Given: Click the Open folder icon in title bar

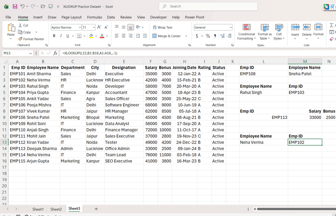Looking at the screenshot, I should tap(43, 7).
